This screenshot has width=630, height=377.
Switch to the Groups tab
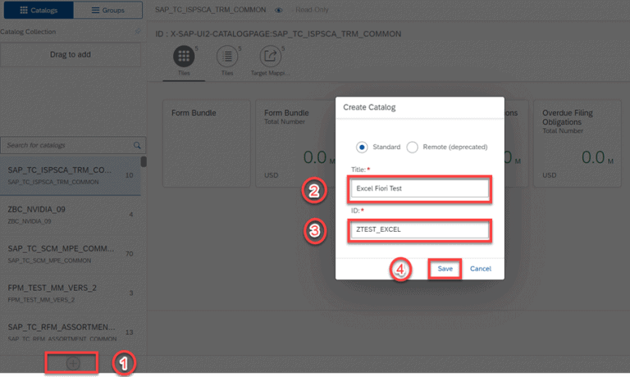[x=108, y=10]
